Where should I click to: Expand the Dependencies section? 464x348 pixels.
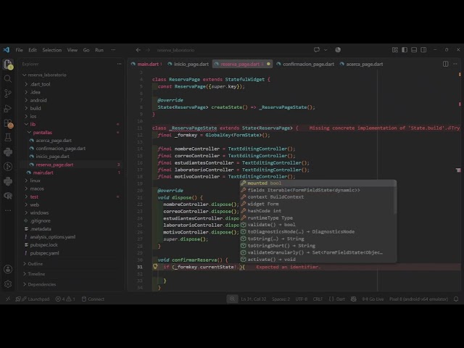click(x=42, y=284)
